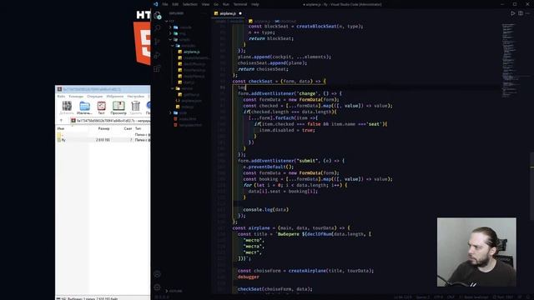Click 'const airplane' declaration in code
The image size is (534, 300).
251,227
